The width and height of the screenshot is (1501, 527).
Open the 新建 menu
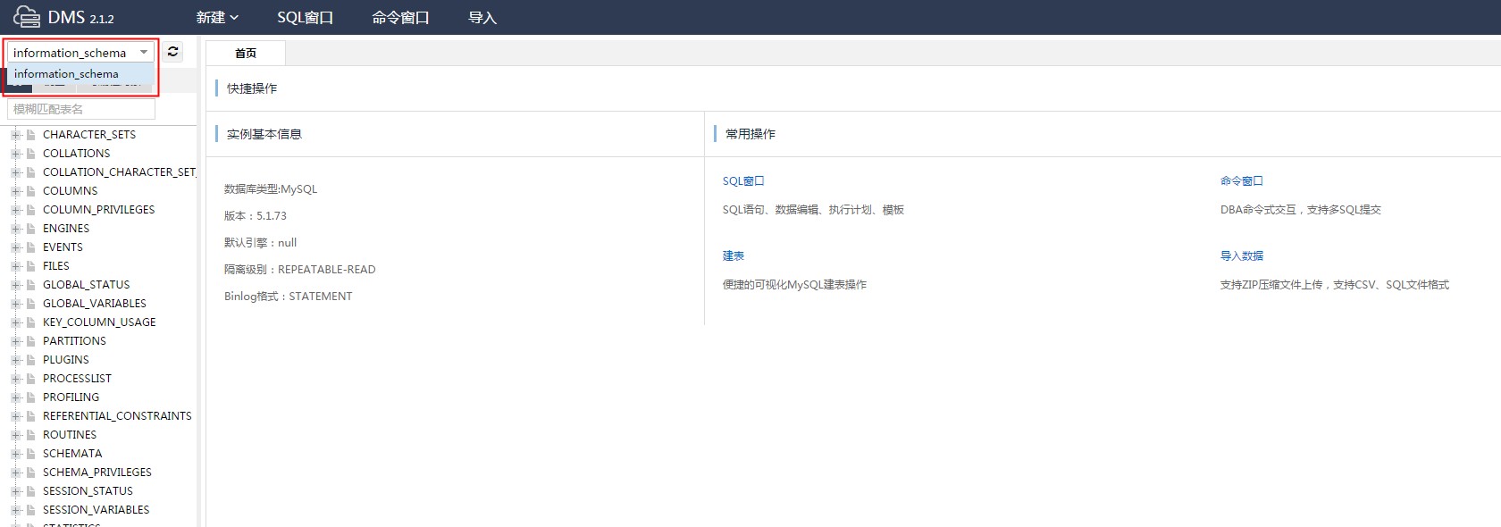point(217,18)
